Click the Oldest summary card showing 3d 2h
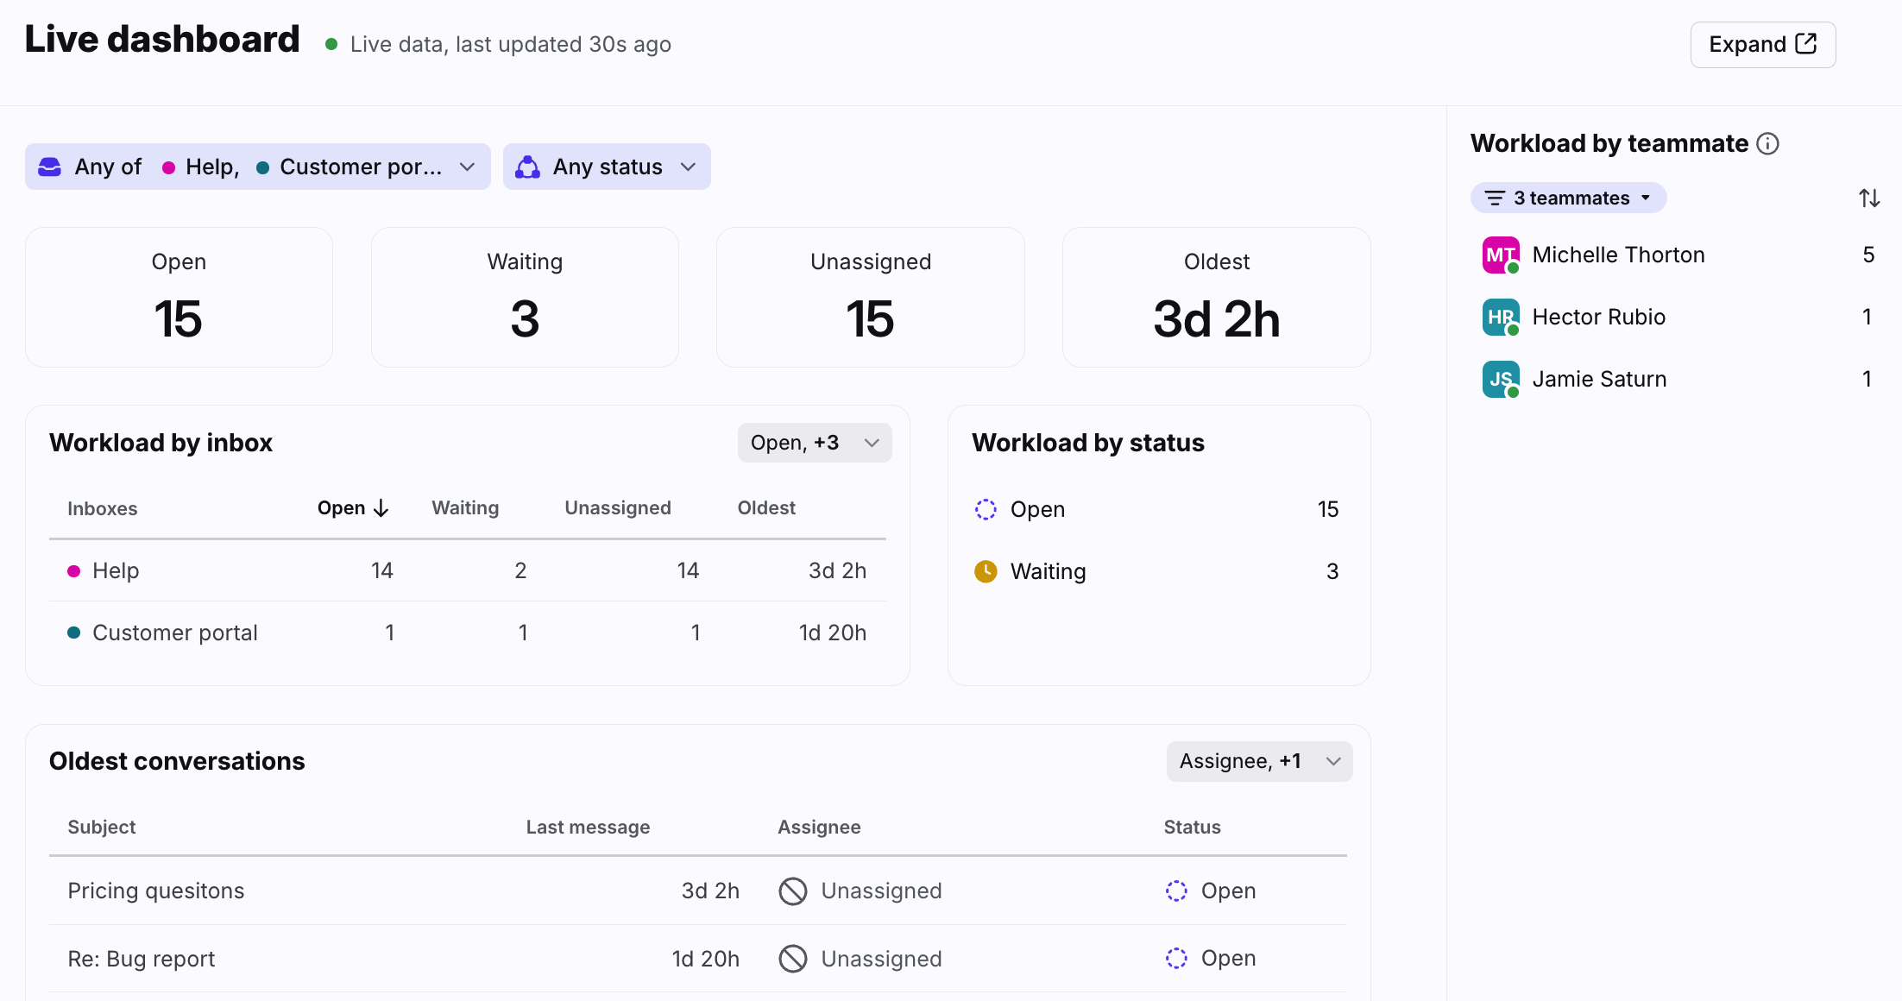Viewport: 1902px width, 1001px height. point(1217,298)
